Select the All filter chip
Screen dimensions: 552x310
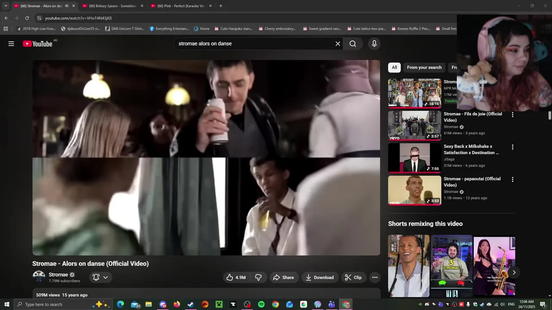point(394,67)
